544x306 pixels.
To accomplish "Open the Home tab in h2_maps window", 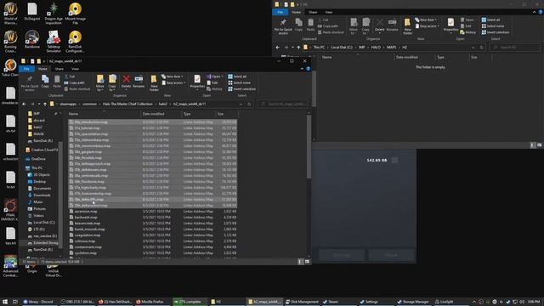I will (x=42, y=69).
